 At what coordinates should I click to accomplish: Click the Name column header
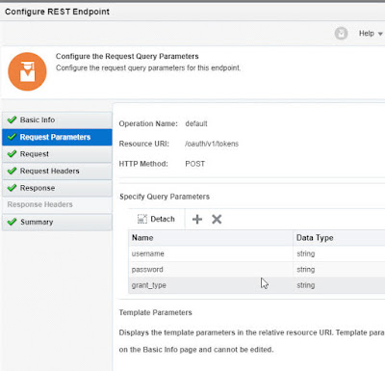211,238
